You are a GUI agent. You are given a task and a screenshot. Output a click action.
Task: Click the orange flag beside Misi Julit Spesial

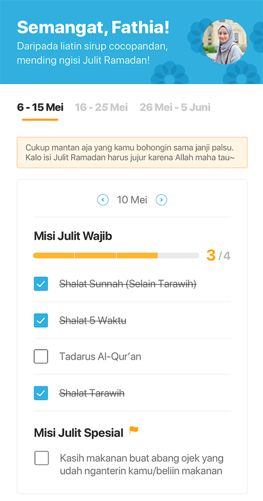[134, 431]
